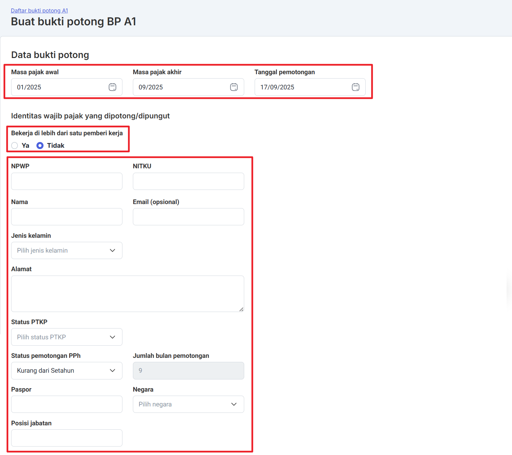Open the Negara country dropdown
The height and width of the screenshot is (455, 512).
(188, 404)
